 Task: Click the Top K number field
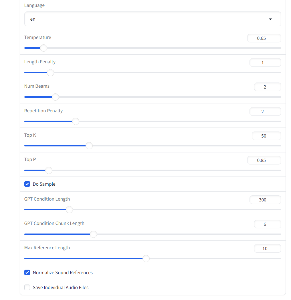pos(266,136)
